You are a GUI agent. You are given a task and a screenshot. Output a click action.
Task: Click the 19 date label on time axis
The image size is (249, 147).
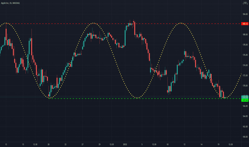coord(218,144)
